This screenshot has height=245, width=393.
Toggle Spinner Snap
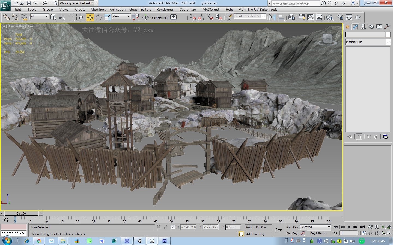point(219,17)
